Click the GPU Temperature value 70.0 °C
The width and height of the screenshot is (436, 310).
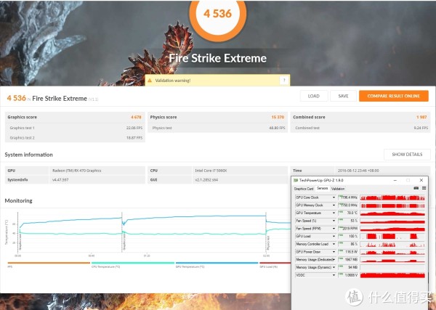(x=352, y=213)
